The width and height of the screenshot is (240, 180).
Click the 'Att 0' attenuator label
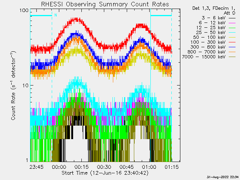click(x=229, y=13)
